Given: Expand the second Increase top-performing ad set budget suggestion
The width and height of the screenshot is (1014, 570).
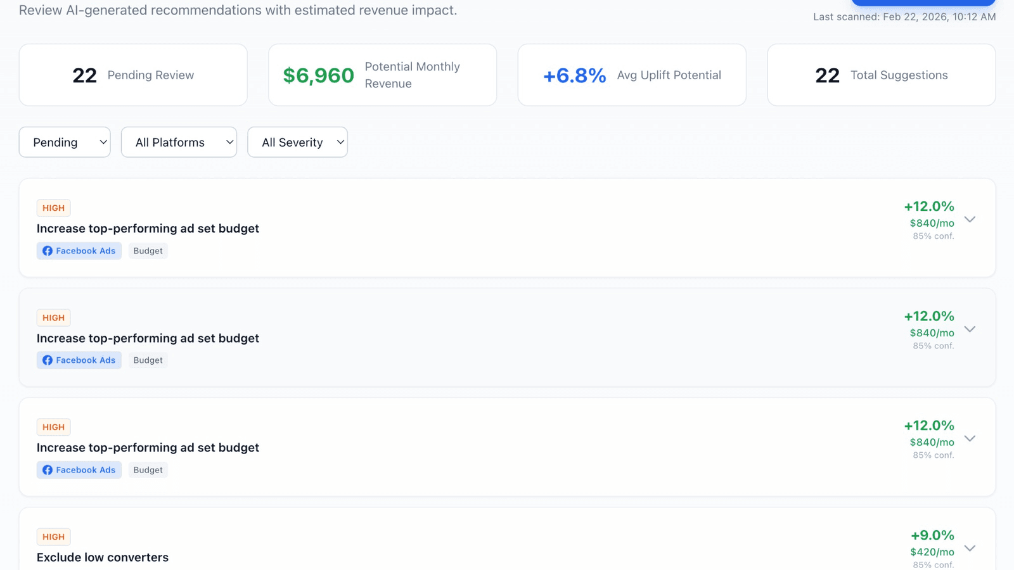Looking at the screenshot, I should [970, 329].
